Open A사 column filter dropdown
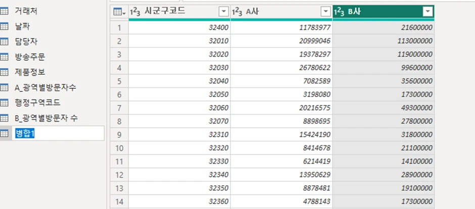Screen dimensions: 475x209 point(325,12)
